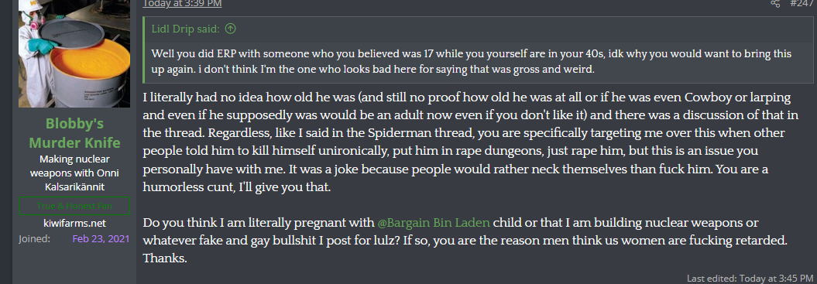Click the True & Honest Fan badge
This screenshot has height=284, width=817.
coord(74,206)
